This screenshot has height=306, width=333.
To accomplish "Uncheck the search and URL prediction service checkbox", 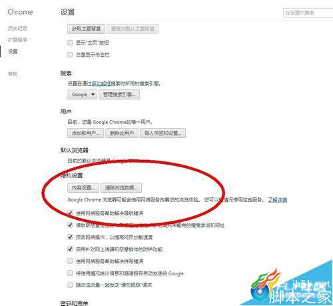I will click(70, 225).
